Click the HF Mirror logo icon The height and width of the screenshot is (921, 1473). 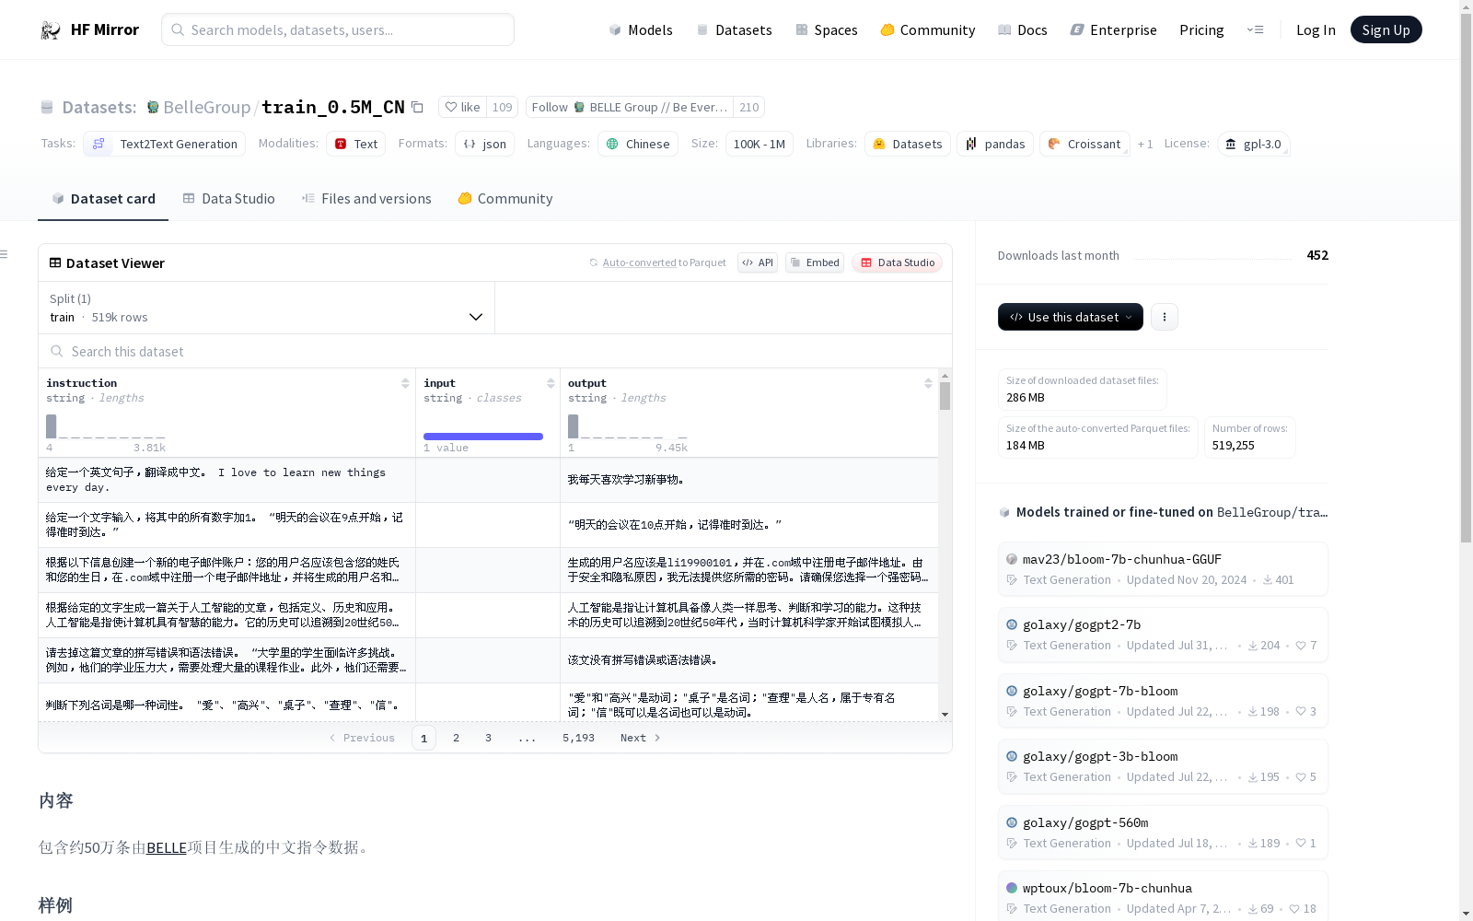coord(51,30)
